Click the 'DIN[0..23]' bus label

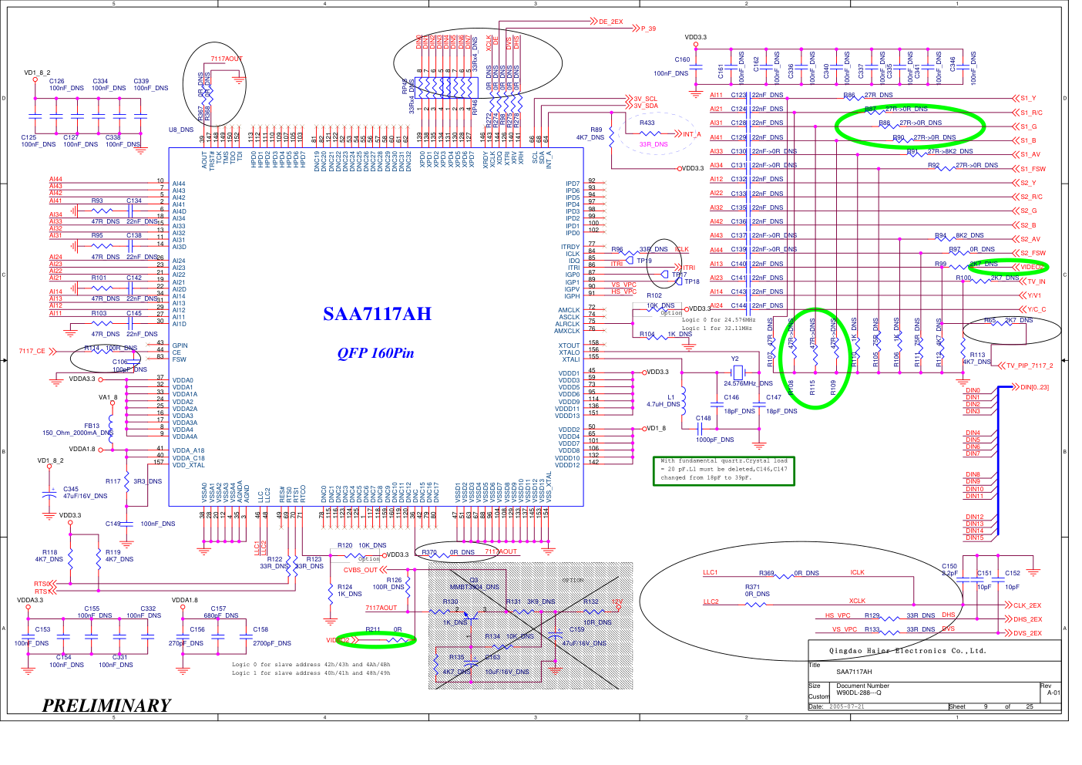point(1034,387)
